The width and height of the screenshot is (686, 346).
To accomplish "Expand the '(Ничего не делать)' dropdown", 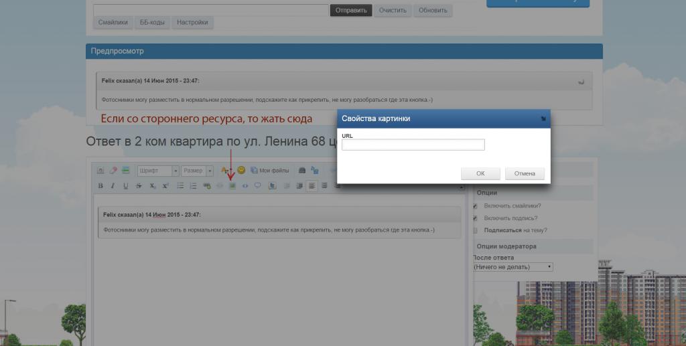I will [x=512, y=266].
